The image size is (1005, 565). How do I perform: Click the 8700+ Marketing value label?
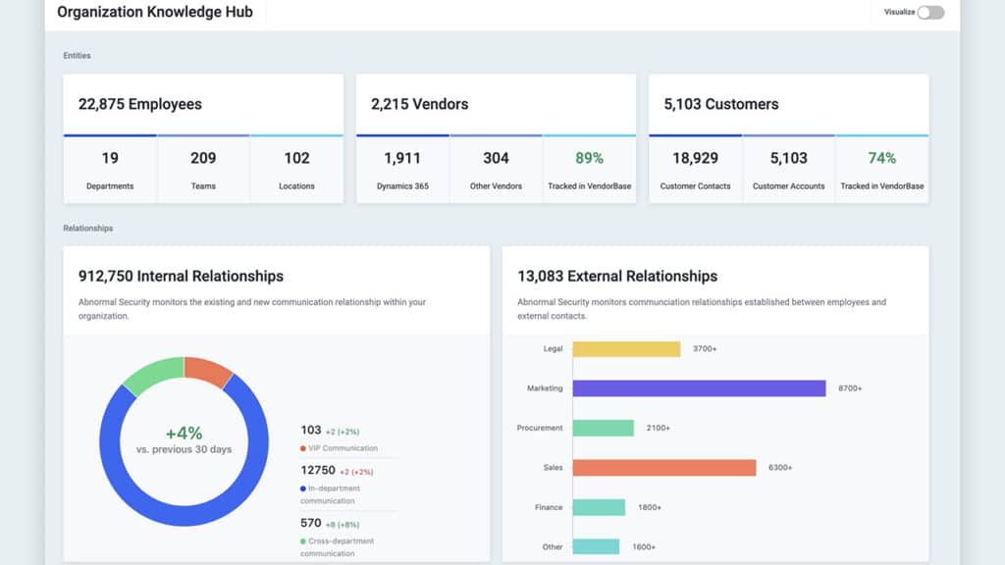(850, 388)
